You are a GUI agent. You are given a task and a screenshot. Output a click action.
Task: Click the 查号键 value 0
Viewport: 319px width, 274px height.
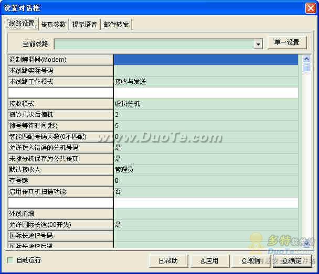tap(116, 180)
